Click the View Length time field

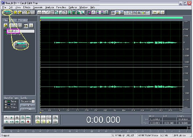click(184, 123)
